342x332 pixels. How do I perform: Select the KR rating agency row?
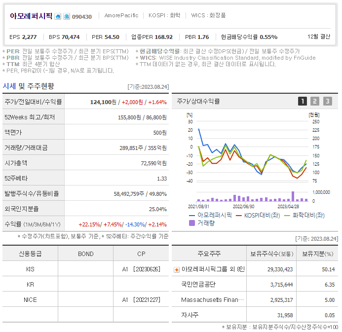[85, 285]
